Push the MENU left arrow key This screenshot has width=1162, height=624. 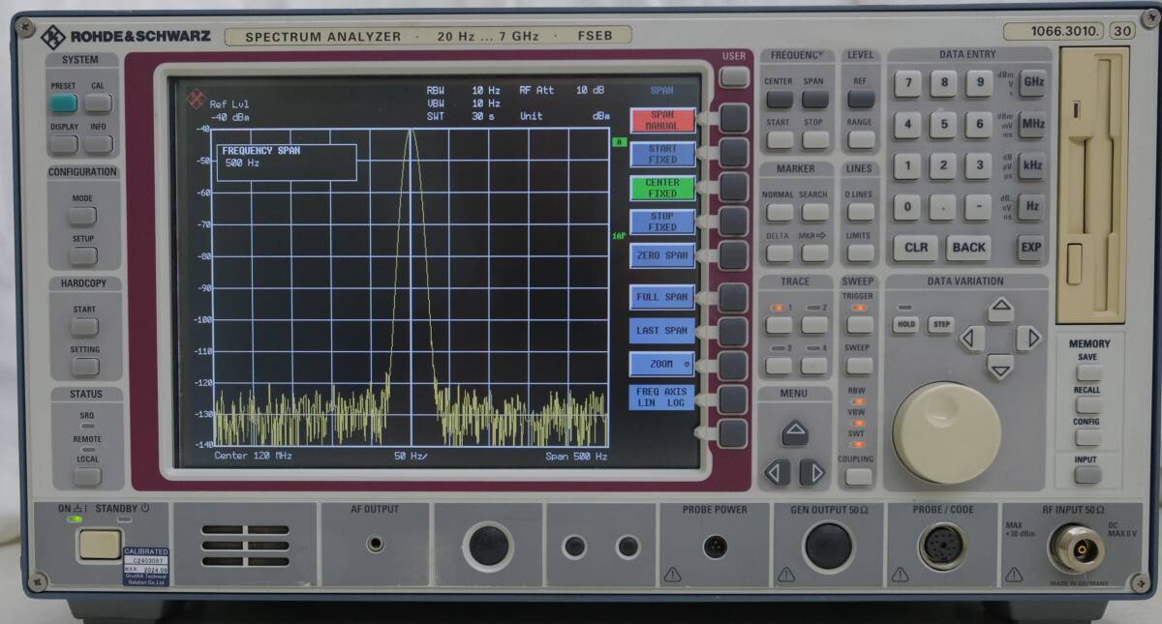point(777,472)
